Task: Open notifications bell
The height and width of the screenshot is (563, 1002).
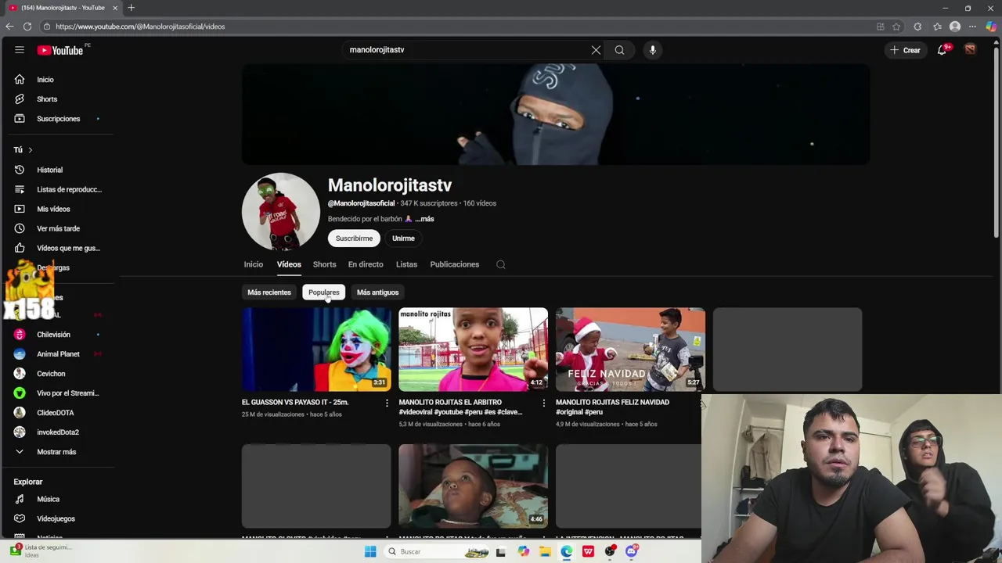Action: tap(943, 50)
